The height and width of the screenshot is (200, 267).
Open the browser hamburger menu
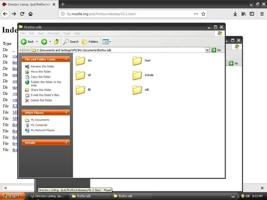[x=262, y=14]
